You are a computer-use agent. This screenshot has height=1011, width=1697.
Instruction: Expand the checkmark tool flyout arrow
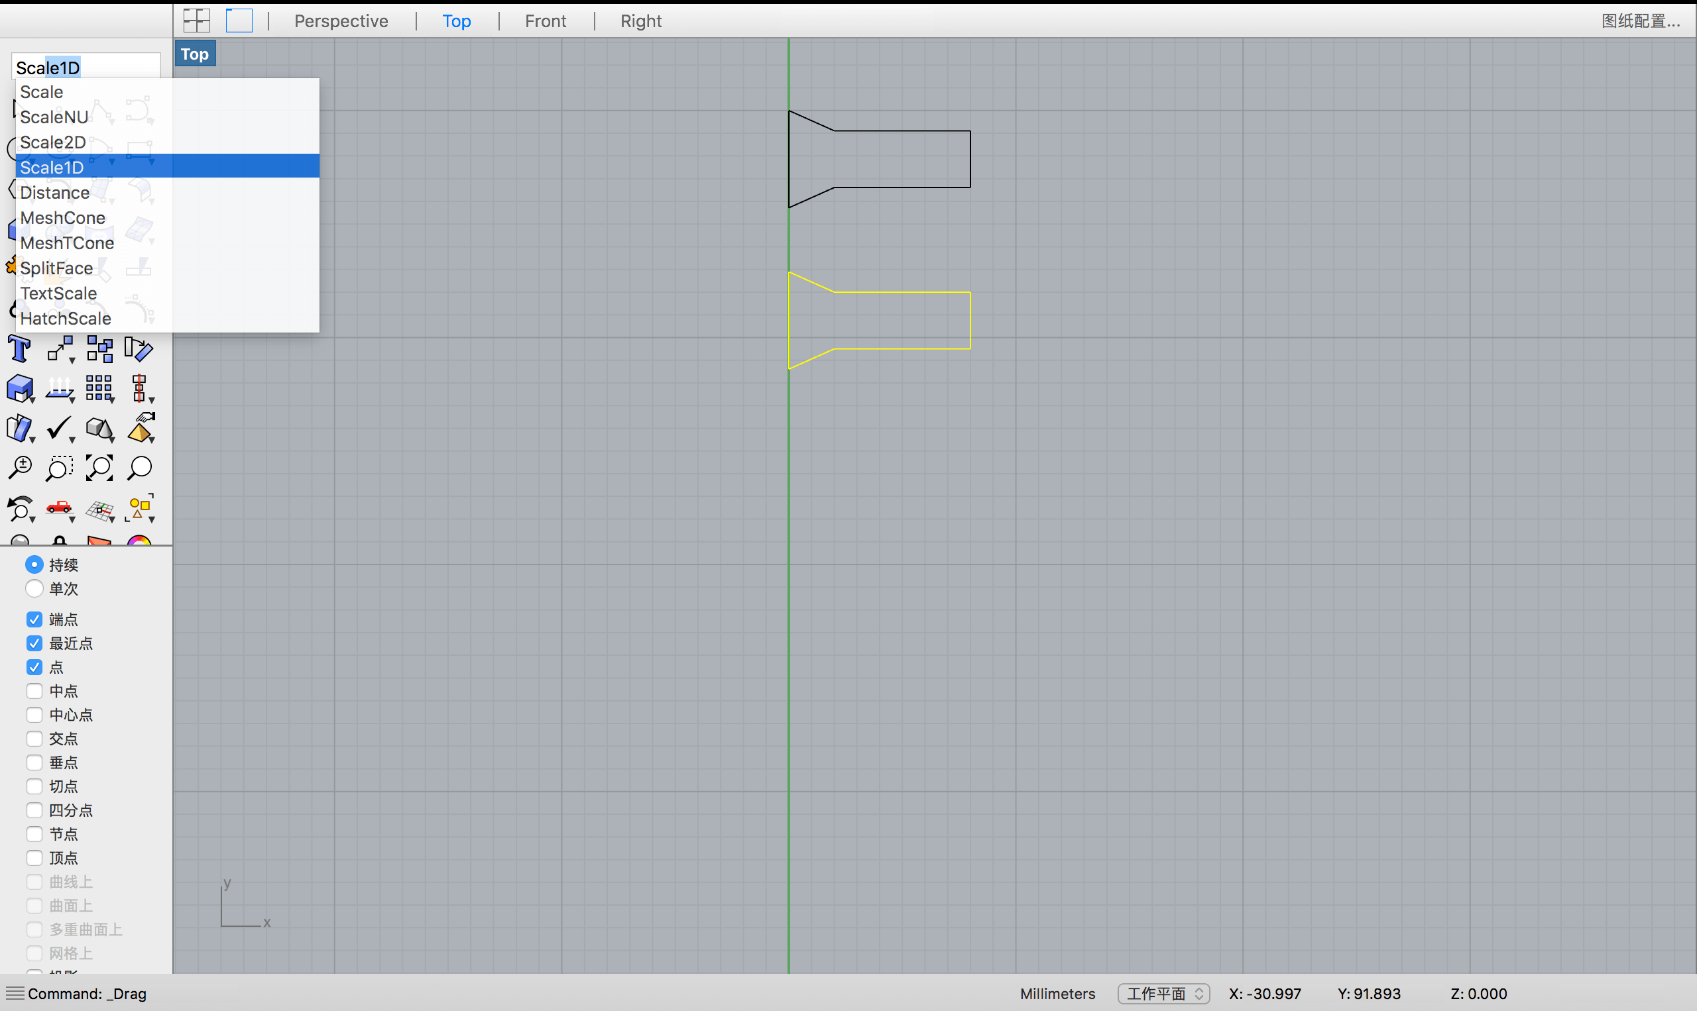pyautogui.click(x=72, y=440)
